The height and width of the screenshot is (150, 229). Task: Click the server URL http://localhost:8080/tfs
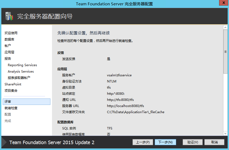tap(125, 106)
